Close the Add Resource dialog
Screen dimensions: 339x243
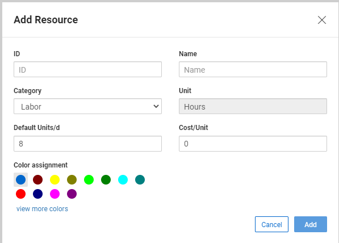(322, 20)
